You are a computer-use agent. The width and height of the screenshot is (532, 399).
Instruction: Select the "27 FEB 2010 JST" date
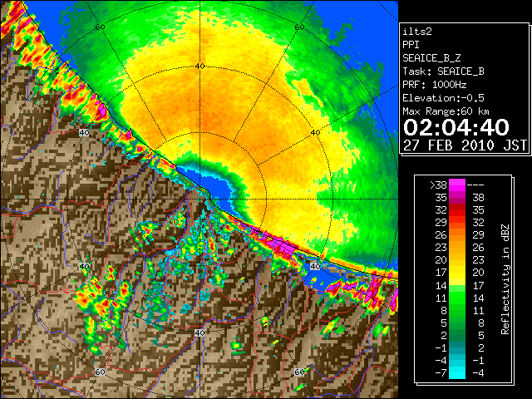tap(465, 145)
